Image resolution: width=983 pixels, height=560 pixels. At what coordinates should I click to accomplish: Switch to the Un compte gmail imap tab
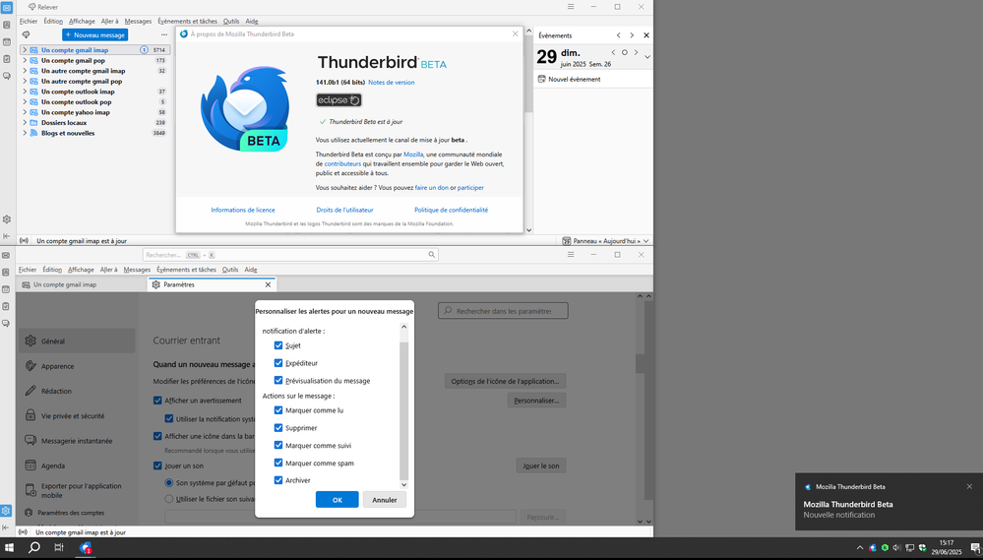coord(65,284)
